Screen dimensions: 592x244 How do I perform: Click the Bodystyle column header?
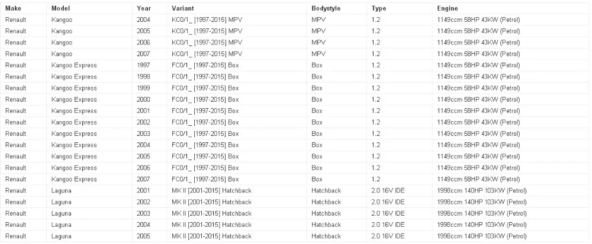[x=326, y=9]
